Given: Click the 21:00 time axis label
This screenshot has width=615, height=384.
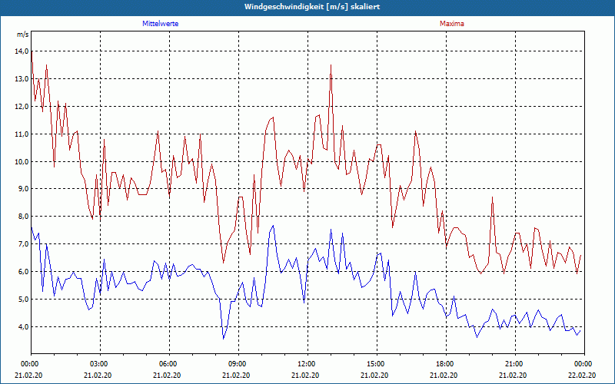Looking at the screenshot, I should coord(515,364).
